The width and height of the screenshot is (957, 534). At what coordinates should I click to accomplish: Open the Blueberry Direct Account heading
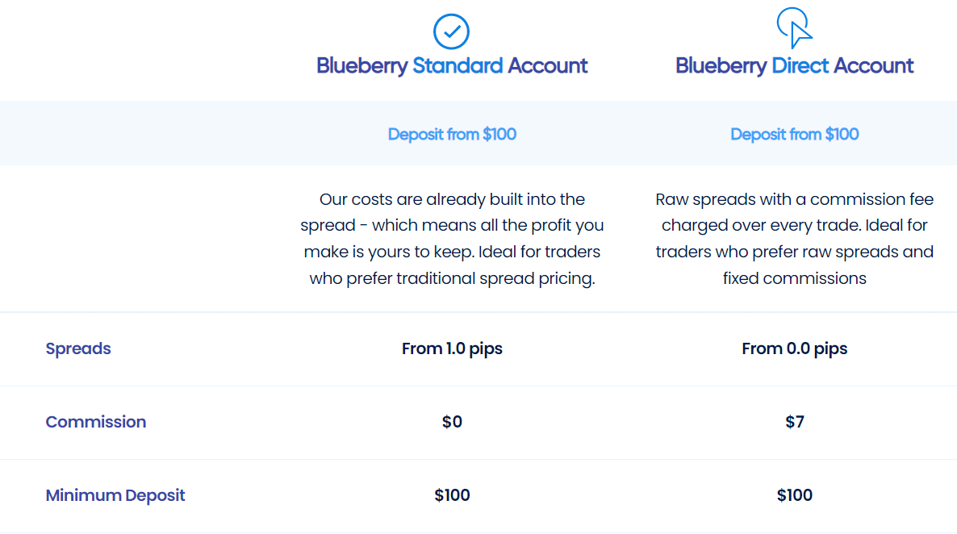(x=794, y=66)
